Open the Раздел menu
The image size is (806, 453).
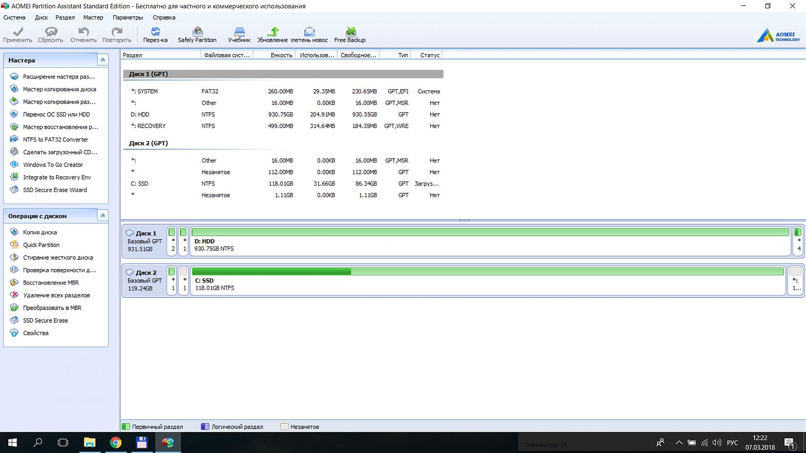tap(65, 18)
